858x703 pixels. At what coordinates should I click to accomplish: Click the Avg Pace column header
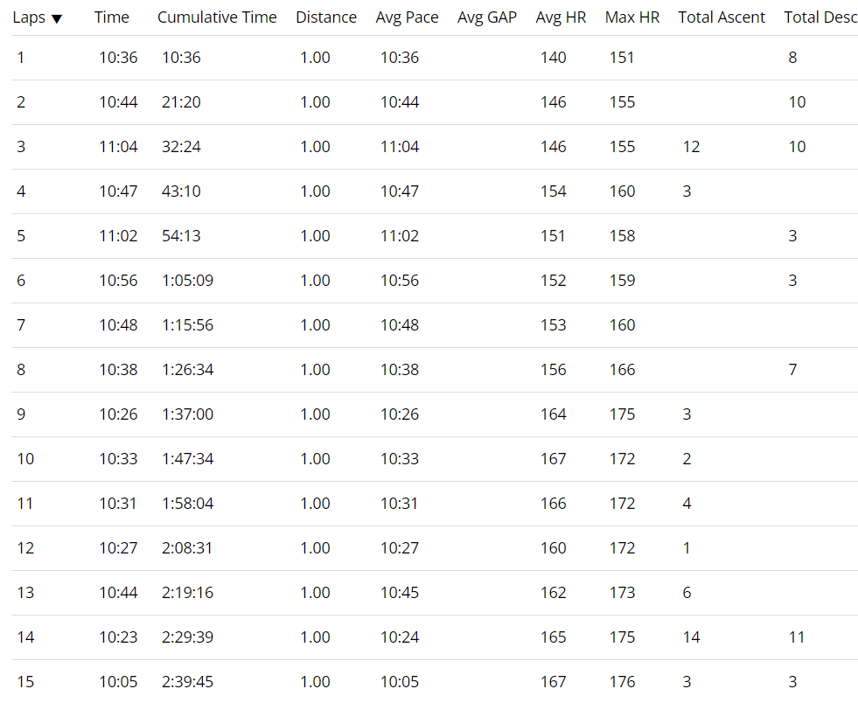pos(407,17)
